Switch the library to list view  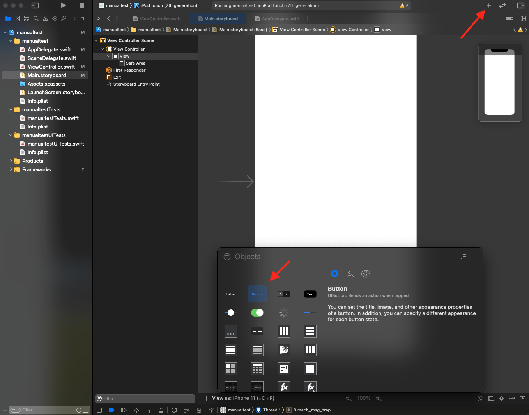[x=464, y=257]
